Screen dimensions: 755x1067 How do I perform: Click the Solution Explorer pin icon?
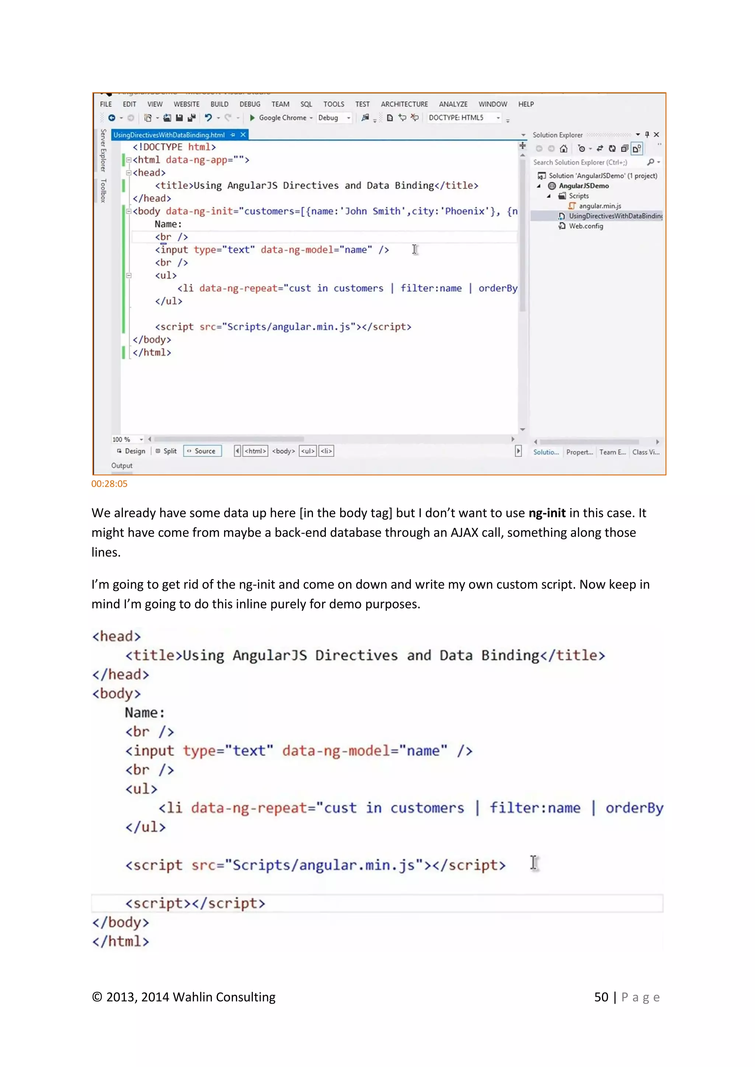coord(647,135)
